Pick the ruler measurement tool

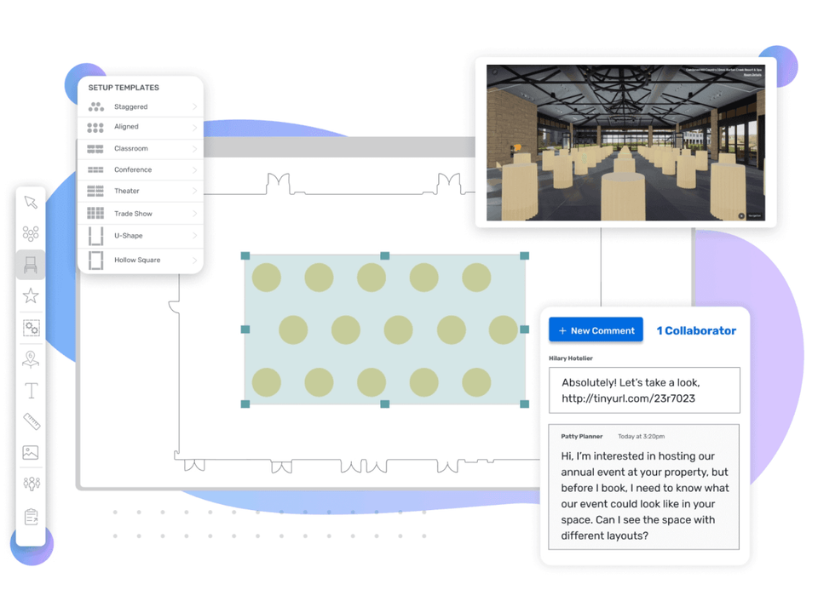point(31,421)
